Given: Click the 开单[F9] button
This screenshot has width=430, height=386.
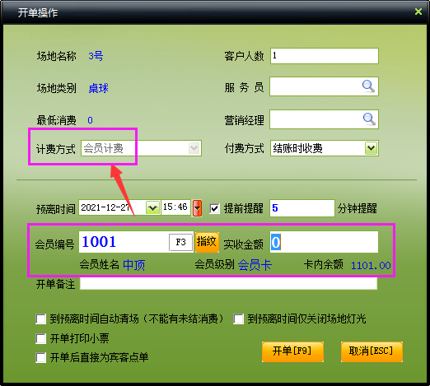Looking at the screenshot, I should pos(292,351).
